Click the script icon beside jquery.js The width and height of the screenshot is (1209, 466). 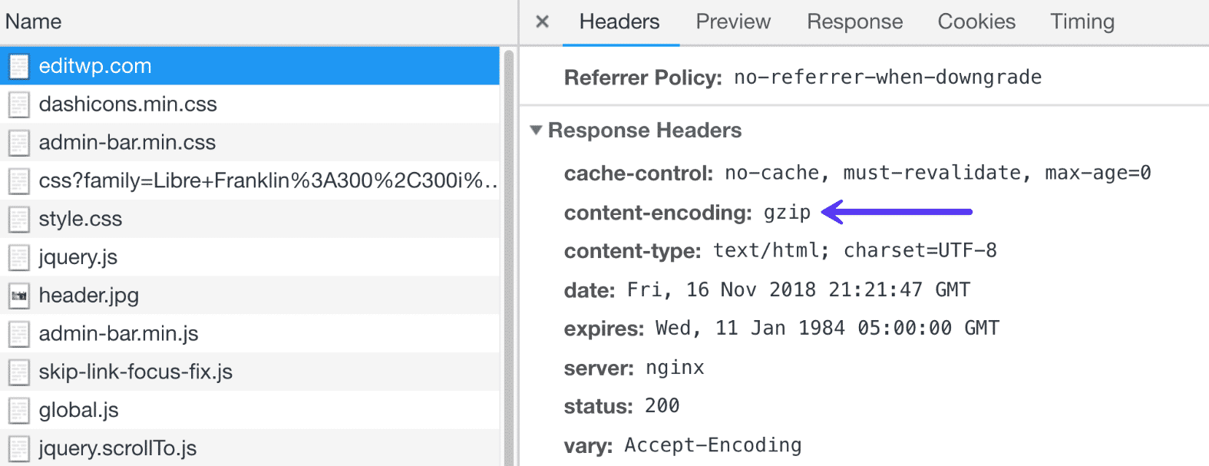pyautogui.click(x=19, y=257)
